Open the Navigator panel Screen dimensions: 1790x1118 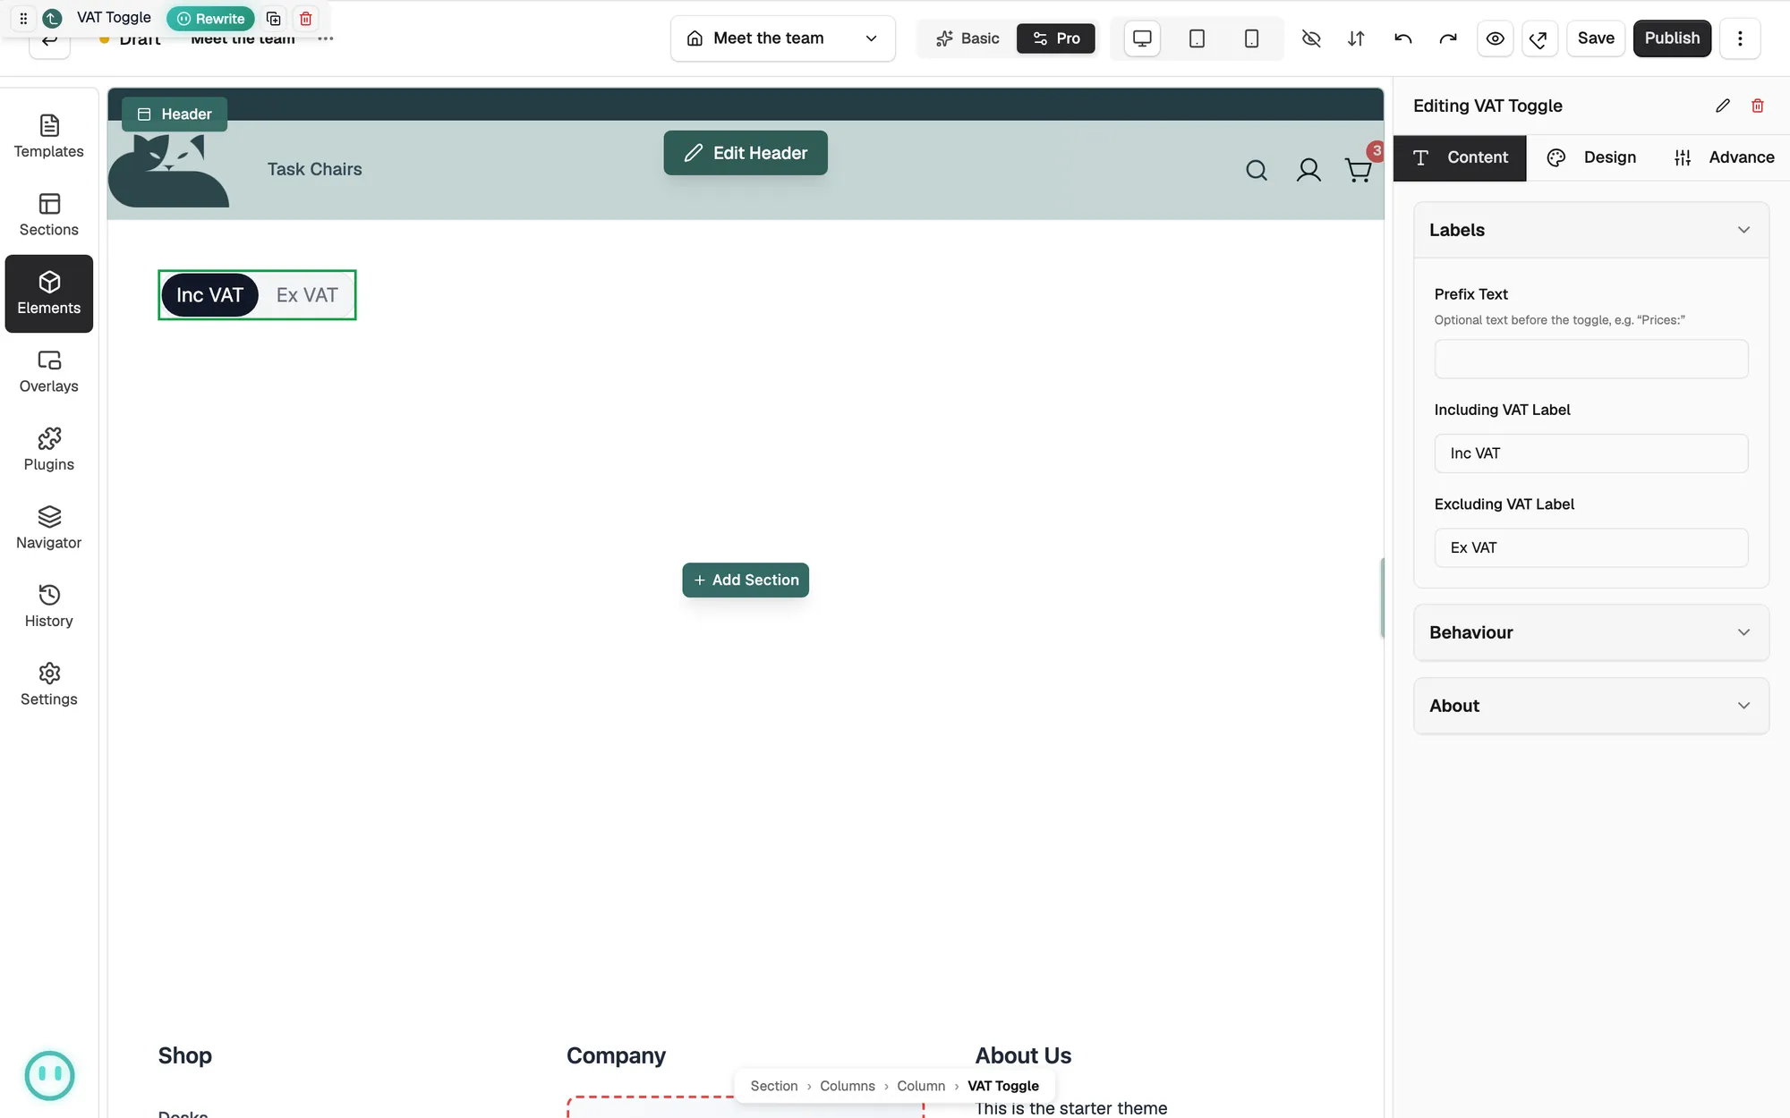[x=49, y=529]
